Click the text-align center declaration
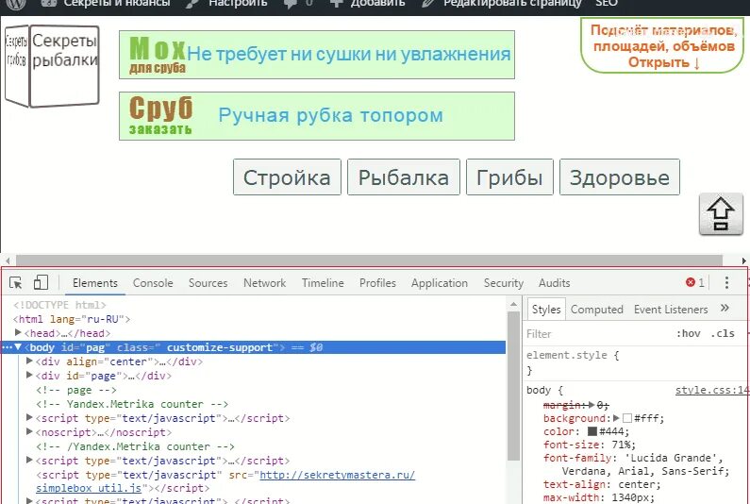Screen dimensions: 750x504 [602, 484]
